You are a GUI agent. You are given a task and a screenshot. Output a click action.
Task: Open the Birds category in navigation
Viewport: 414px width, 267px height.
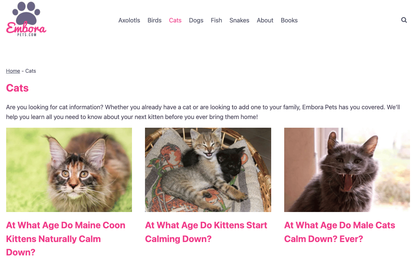[x=154, y=20]
